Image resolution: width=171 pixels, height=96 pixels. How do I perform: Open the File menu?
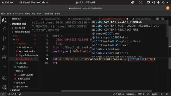click(3, 14)
